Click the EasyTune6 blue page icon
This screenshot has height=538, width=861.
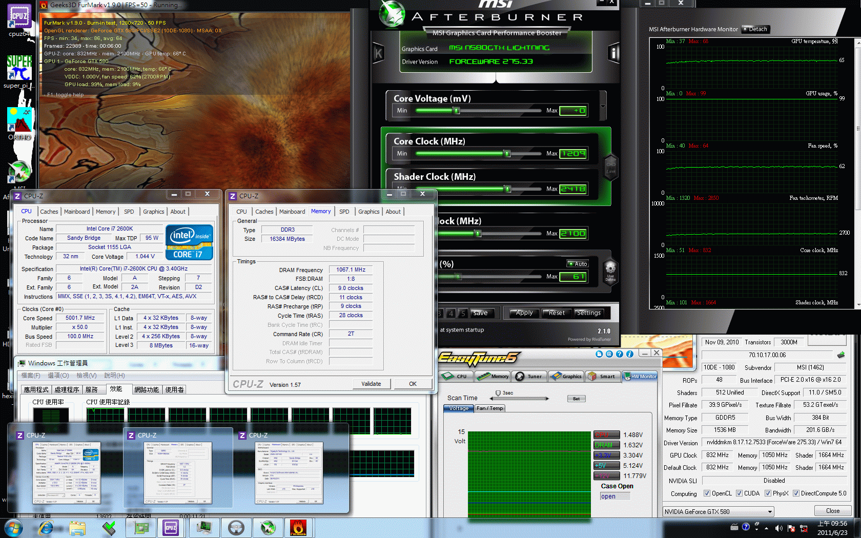(599, 354)
